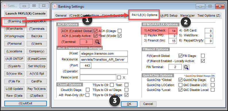The width and height of the screenshot is (228, 111).
Task: Enable ACH (D)iags checkbox
Action: (119, 31)
